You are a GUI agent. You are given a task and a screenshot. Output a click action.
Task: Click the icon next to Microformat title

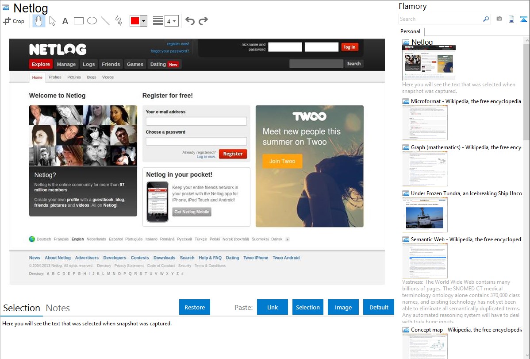point(406,101)
